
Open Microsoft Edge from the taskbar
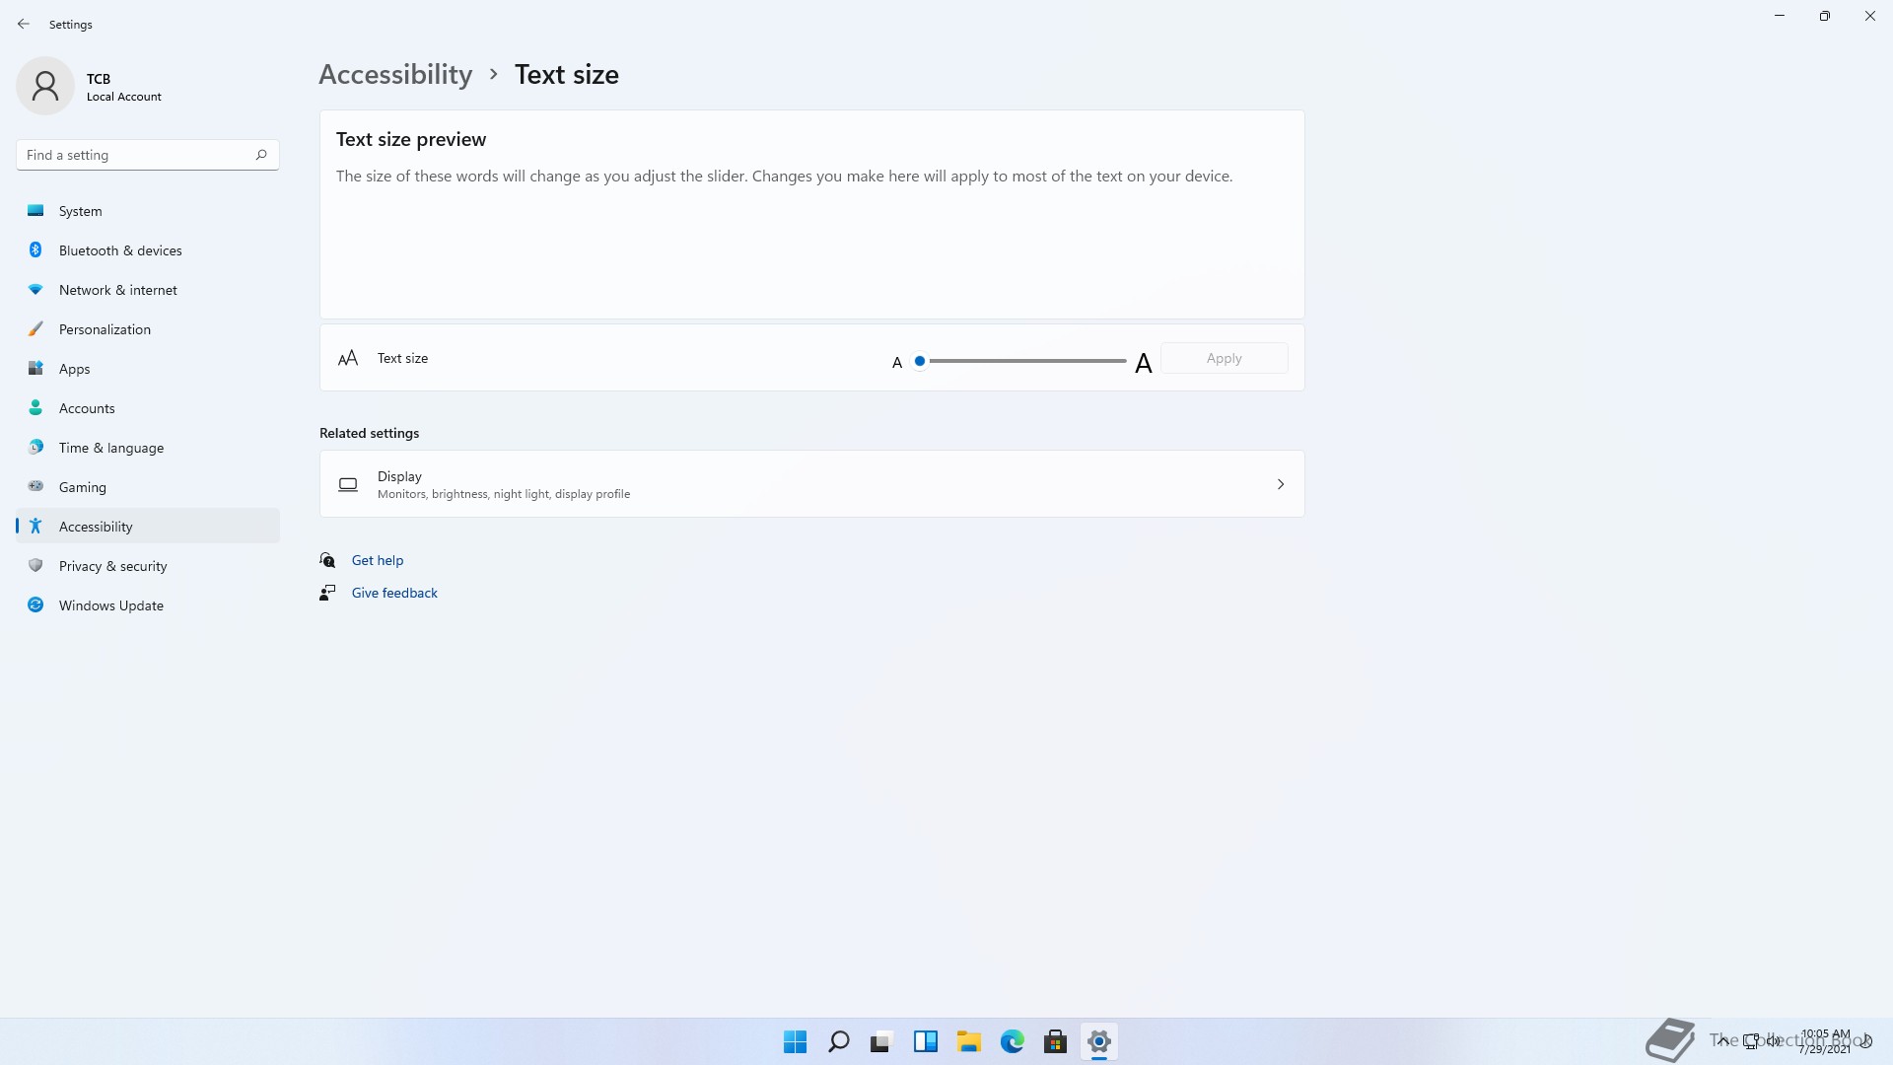click(1013, 1041)
